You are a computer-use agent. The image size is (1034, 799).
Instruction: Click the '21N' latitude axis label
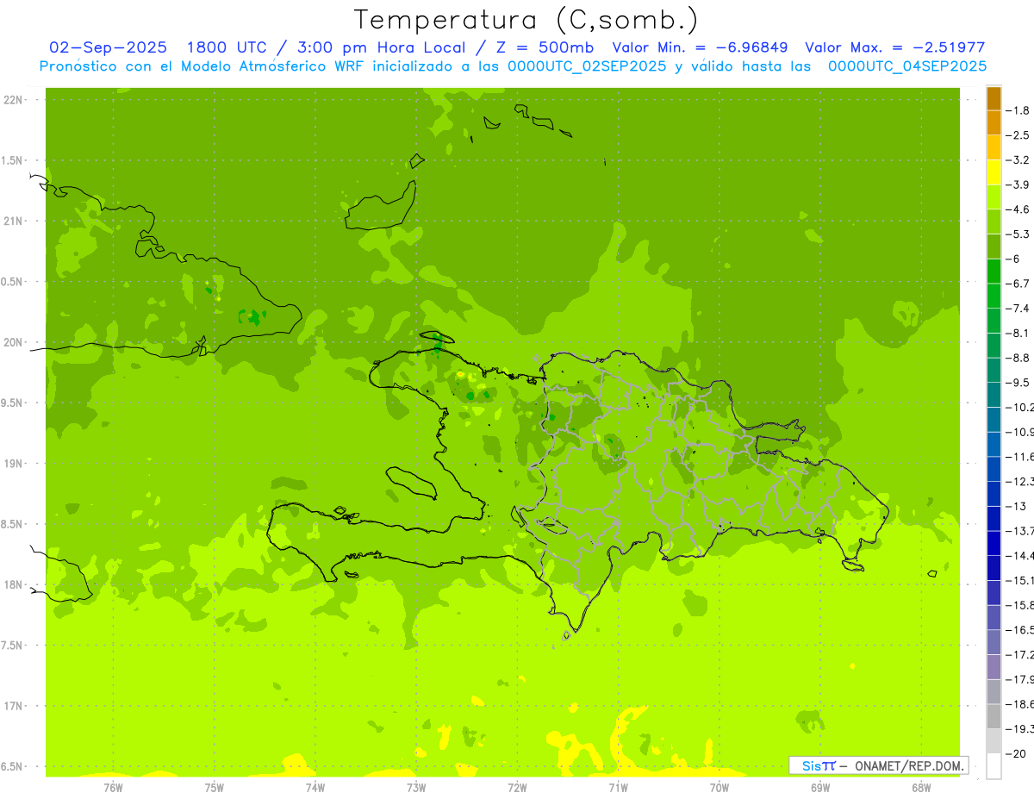13,221
